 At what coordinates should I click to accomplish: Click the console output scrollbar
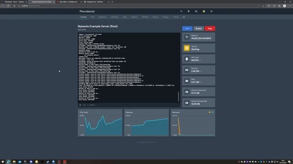click(179, 97)
